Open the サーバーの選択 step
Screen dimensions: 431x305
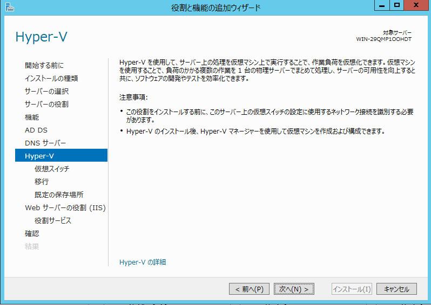(46, 91)
